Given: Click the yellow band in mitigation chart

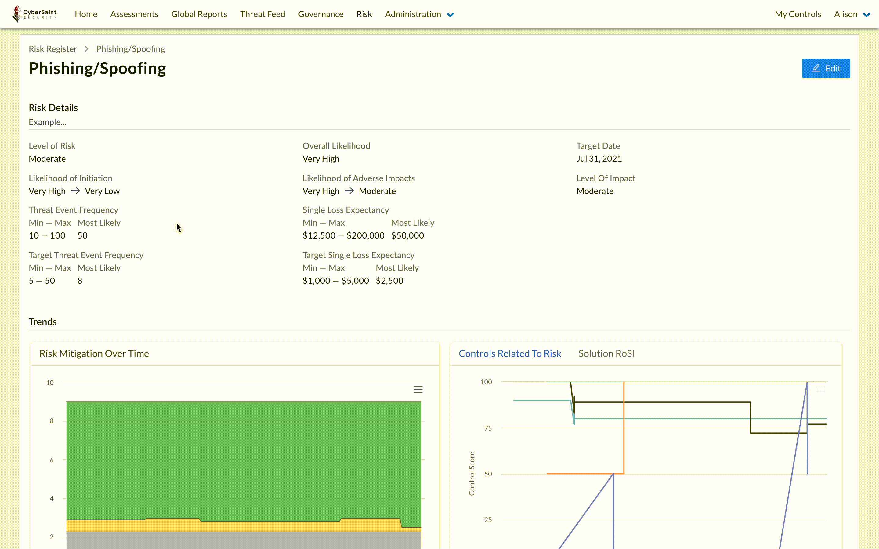Looking at the screenshot, I should click(243, 526).
